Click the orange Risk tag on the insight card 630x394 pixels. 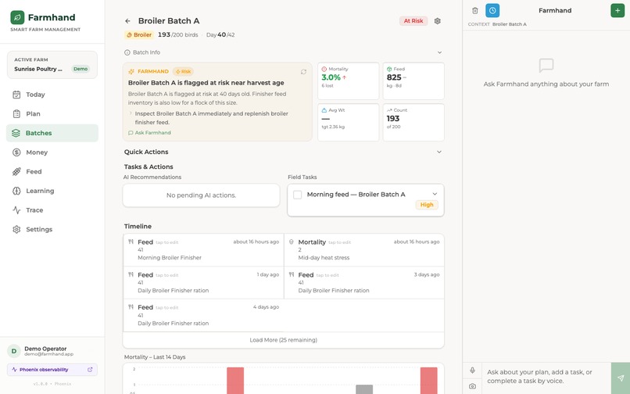click(x=183, y=72)
